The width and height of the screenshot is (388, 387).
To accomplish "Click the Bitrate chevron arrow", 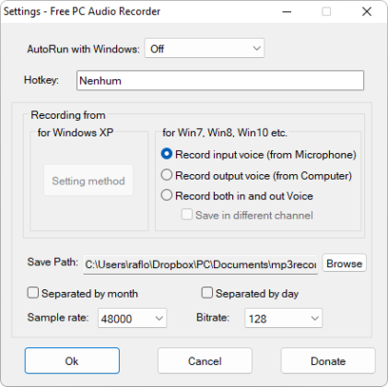I will pos(315,318).
